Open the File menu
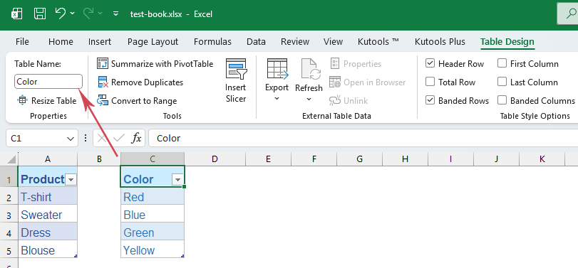578x268 pixels. [x=23, y=41]
